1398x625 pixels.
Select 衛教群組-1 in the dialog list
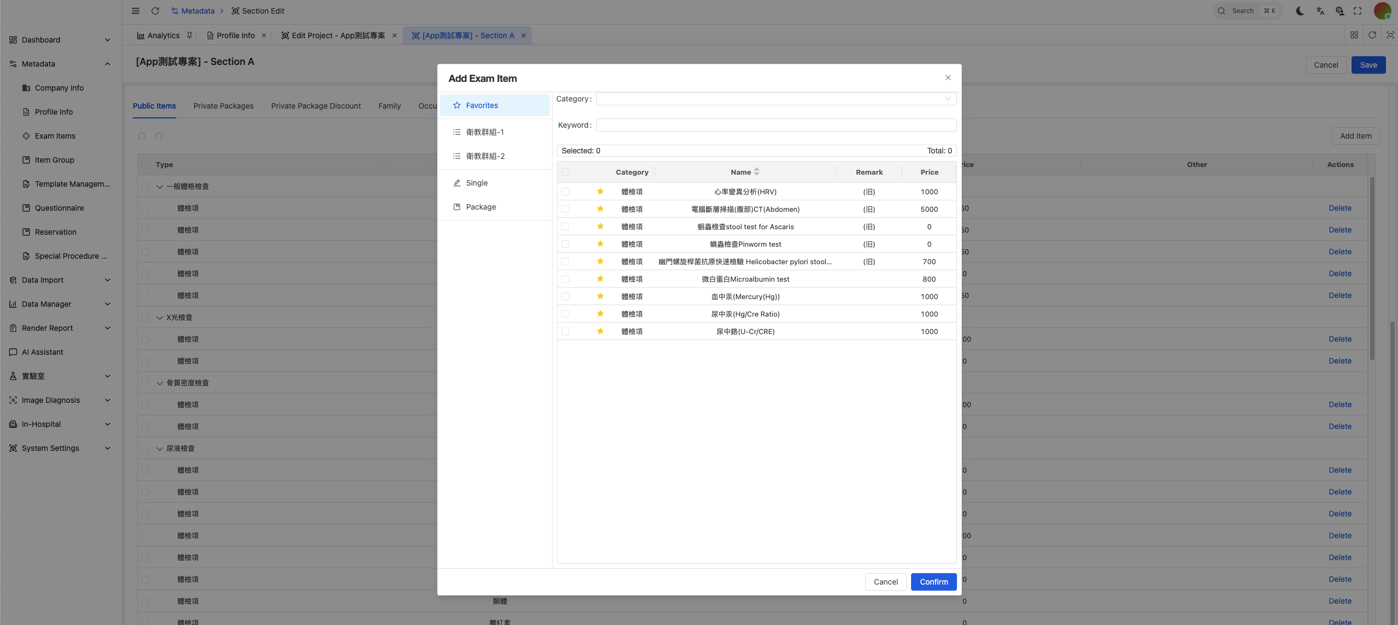pos(495,132)
